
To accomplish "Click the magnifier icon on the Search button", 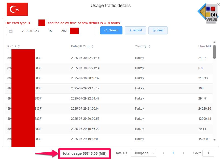I will point(105,30).
